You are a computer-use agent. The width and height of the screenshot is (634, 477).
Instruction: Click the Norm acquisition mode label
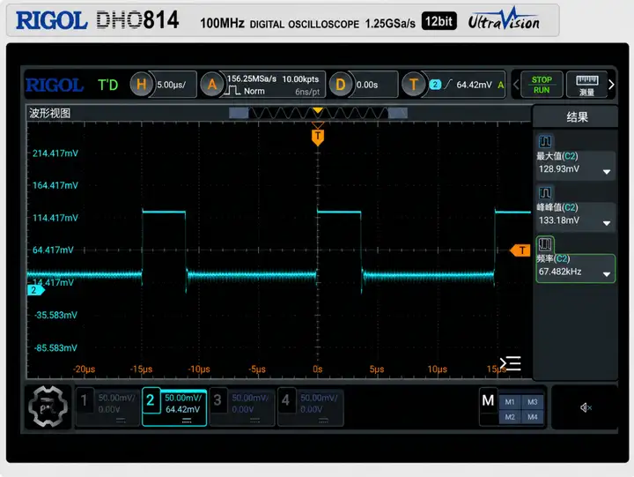(x=254, y=91)
